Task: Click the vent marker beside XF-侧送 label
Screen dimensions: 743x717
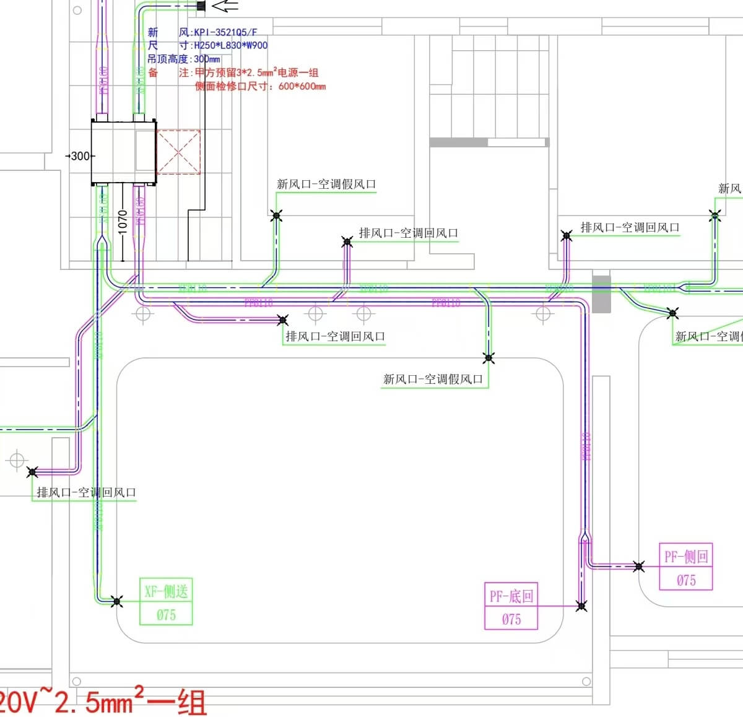Action: pos(116,601)
